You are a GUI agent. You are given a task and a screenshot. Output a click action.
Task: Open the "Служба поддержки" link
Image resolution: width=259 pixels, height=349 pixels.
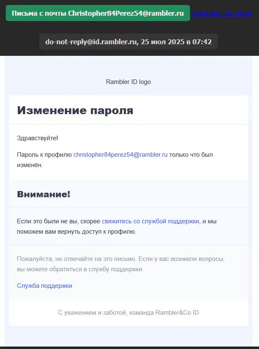(x=45, y=286)
